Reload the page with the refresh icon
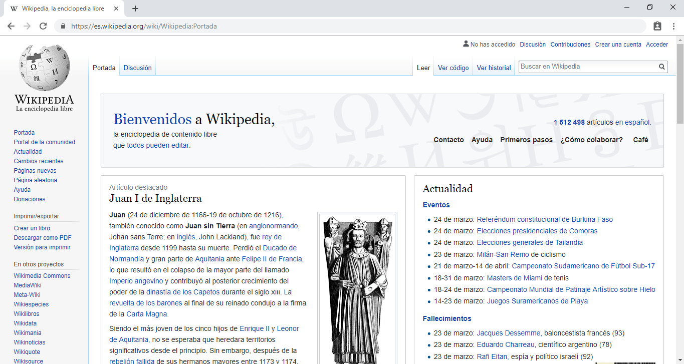 tap(43, 26)
